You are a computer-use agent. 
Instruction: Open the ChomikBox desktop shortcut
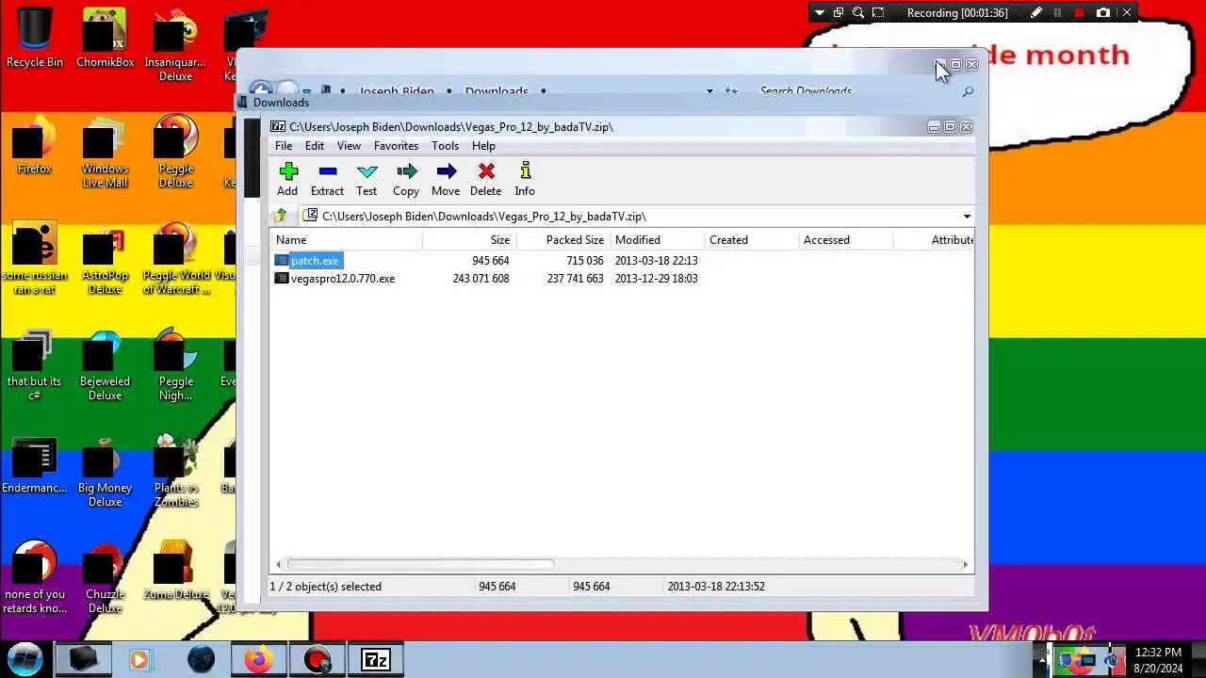105,38
